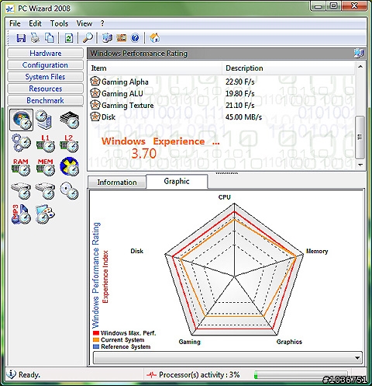Click the list scrollbar up arrow
This screenshot has width=372, height=386.
[x=360, y=67]
